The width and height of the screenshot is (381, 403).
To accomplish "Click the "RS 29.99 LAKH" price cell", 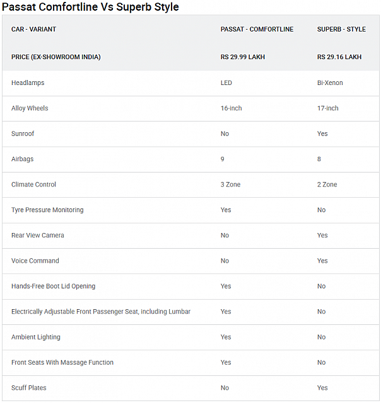I will [x=243, y=57].
